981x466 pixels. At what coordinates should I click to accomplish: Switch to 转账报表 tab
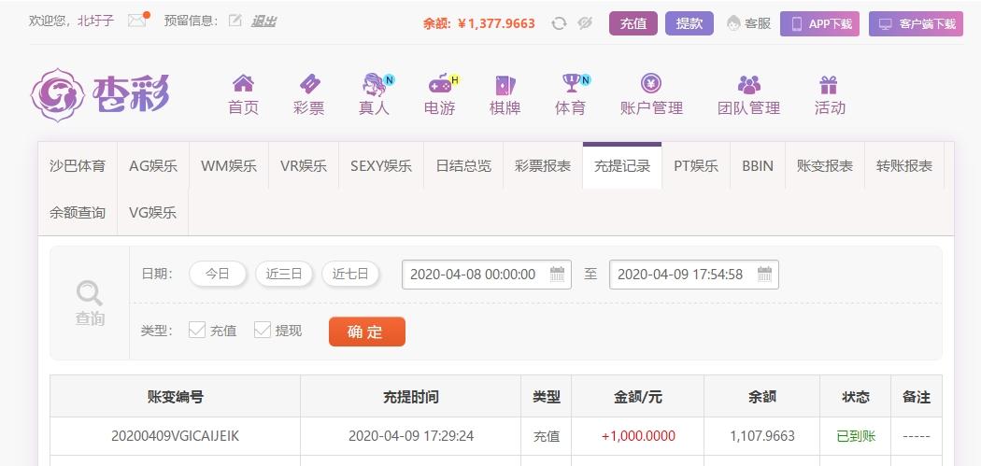[904, 165]
